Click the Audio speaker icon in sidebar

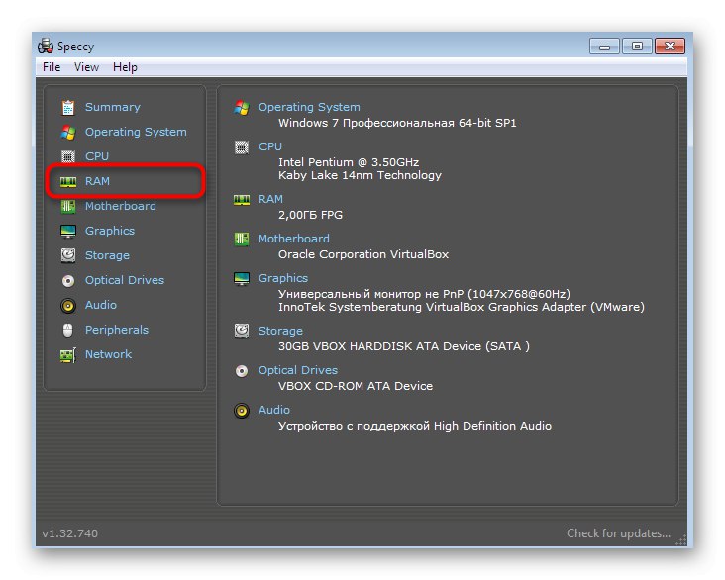pos(68,306)
